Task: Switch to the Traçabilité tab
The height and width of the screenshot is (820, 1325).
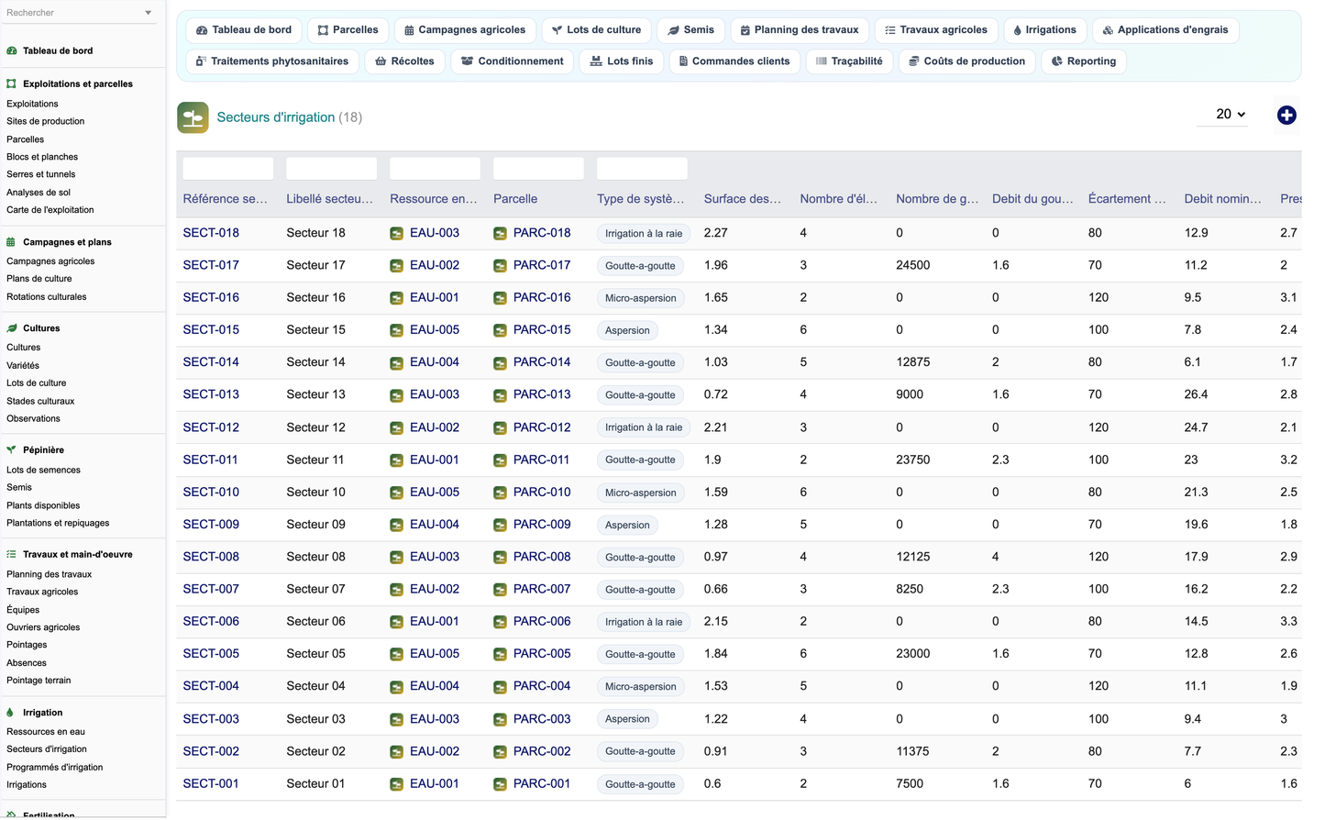Action: tap(849, 61)
